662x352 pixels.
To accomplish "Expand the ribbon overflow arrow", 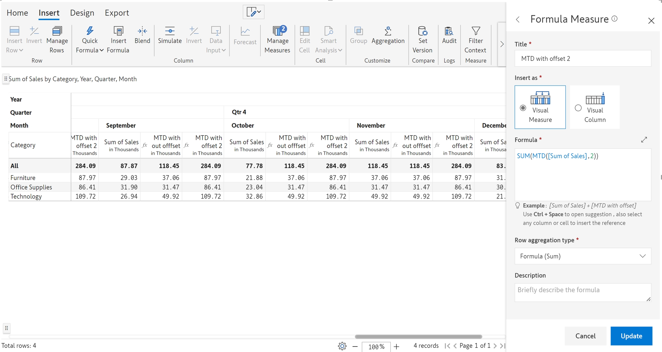I will (x=502, y=44).
